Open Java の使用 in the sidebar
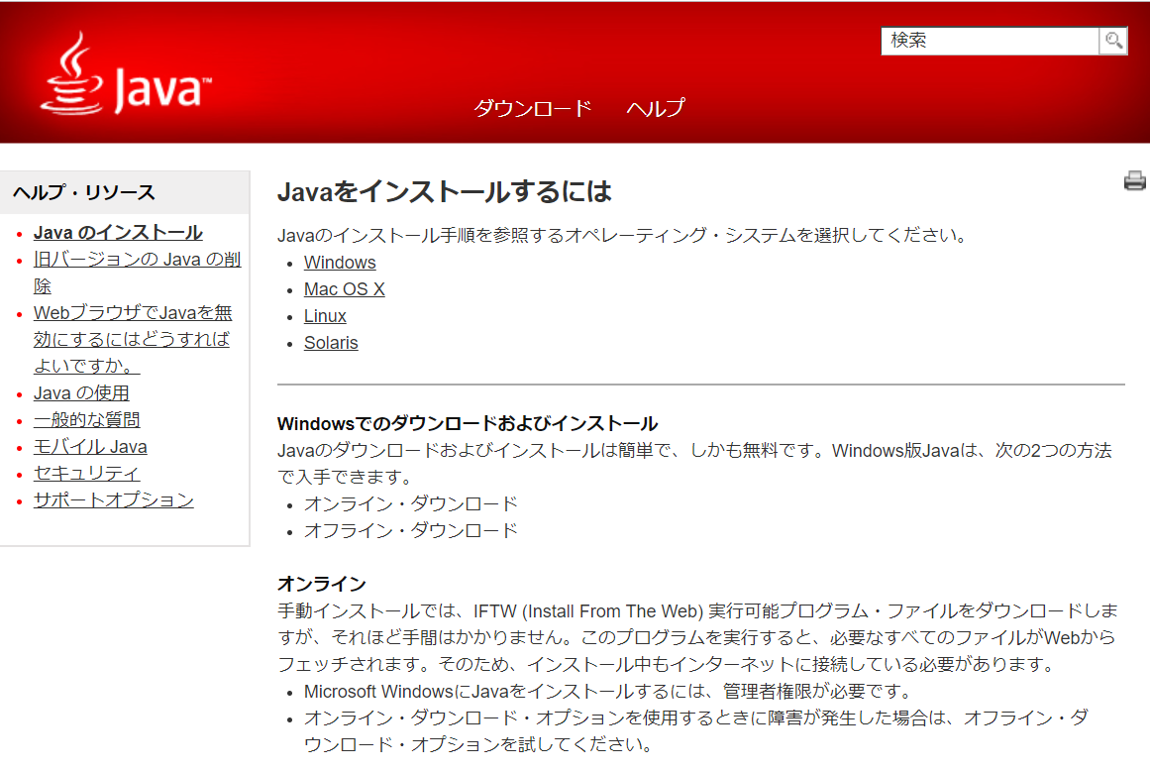This screenshot has width=1150, height=772. point(81,393)
